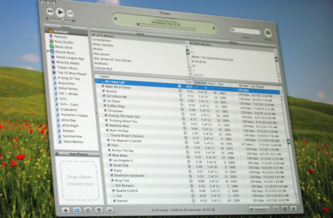
Task: Click arrow button beside Stockholm Syndrome song
Action: (190, 176)
